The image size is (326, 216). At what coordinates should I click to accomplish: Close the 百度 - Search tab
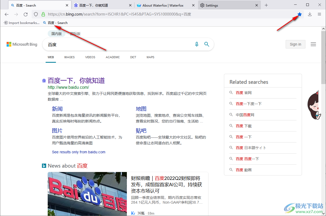point(67,5)
